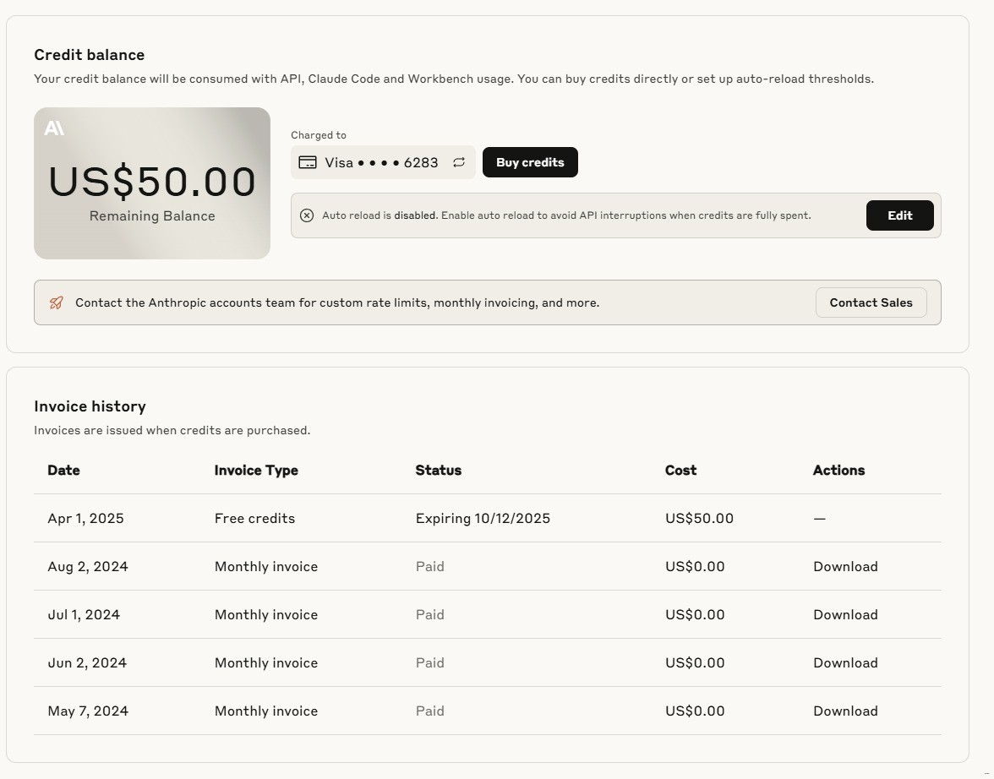Click the Cost column header
Viewport: 994px width, 779px height.
[x=680, y=470]
